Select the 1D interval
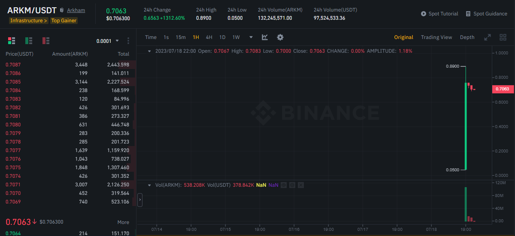This screenshot has width=515, height=236. click(x=222, y=37)
